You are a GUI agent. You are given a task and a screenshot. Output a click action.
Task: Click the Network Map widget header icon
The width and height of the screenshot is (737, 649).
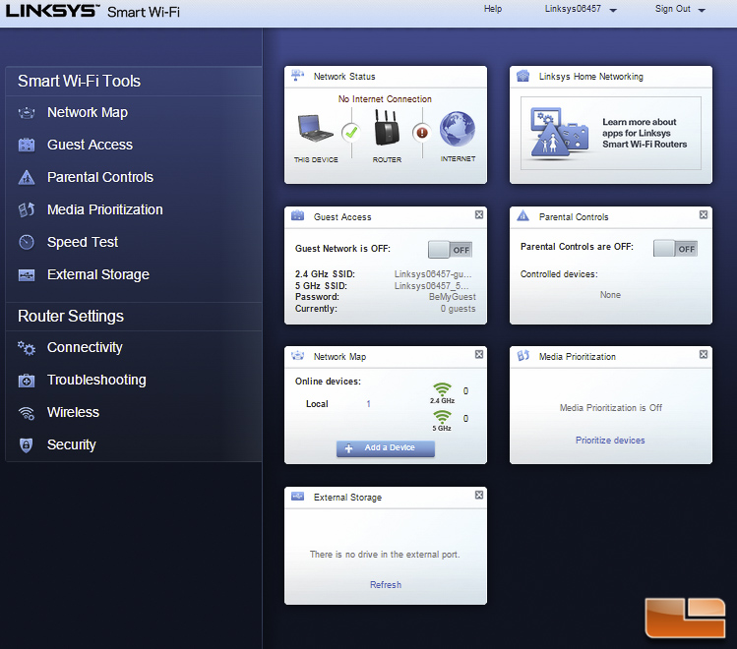tap(297, 356)
